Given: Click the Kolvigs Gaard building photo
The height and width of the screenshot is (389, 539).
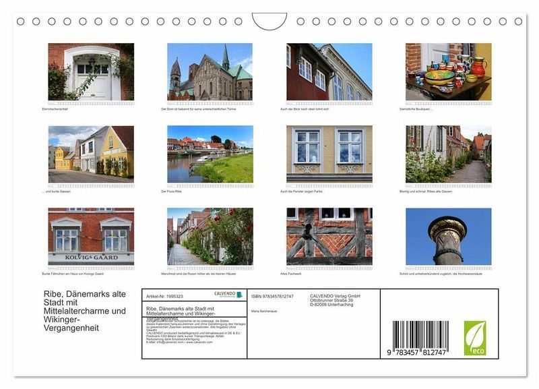Looking at the screenshot, I should coord(91,237).
